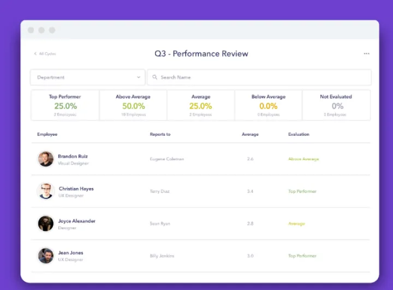The image size is (393, 290).
Task: Go back to All Cycles
Action: [x=45, y=54]
